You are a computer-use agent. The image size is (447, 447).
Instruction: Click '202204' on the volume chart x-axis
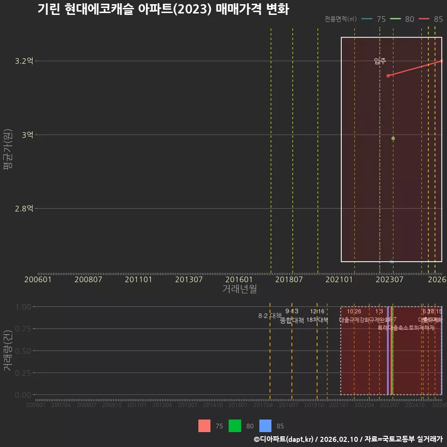(364, 405)
